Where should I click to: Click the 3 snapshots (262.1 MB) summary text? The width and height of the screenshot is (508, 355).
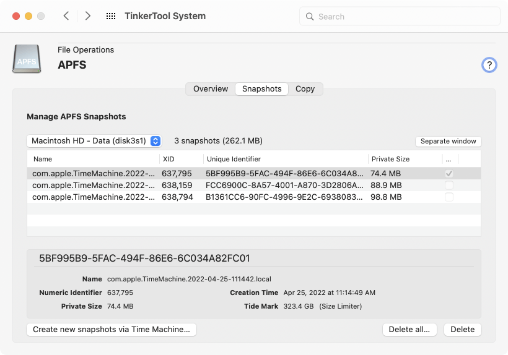[x=218, y=141]
